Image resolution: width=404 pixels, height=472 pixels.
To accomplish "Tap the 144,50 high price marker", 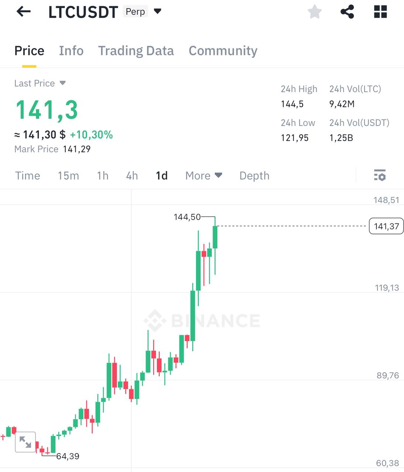I will click(x=187, y=217).
